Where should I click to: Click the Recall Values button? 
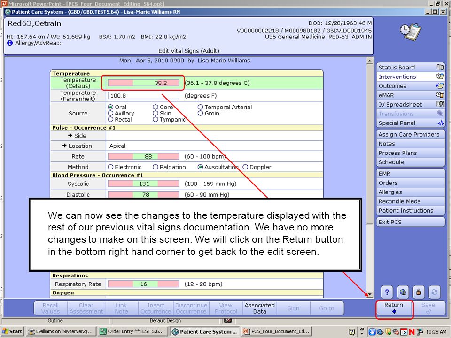click(x=50, y=308)
